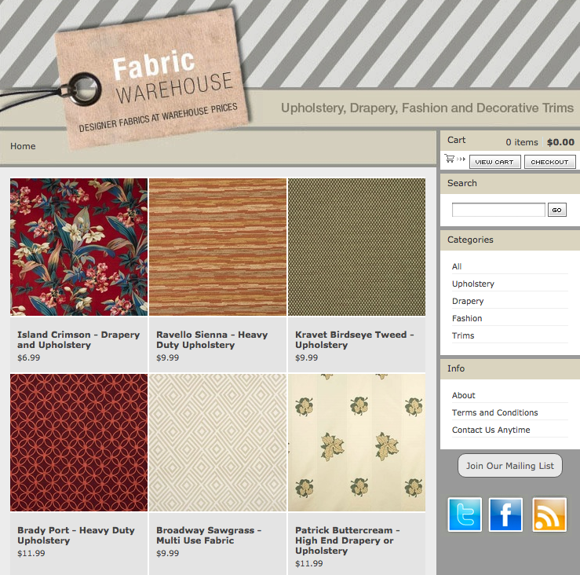
Task: Select the Drapery category
Action: (x=468, y=301)
